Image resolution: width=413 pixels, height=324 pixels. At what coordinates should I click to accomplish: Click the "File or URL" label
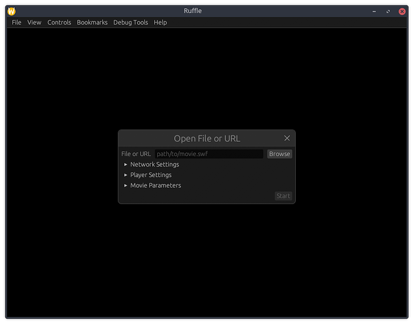[136, 154]
